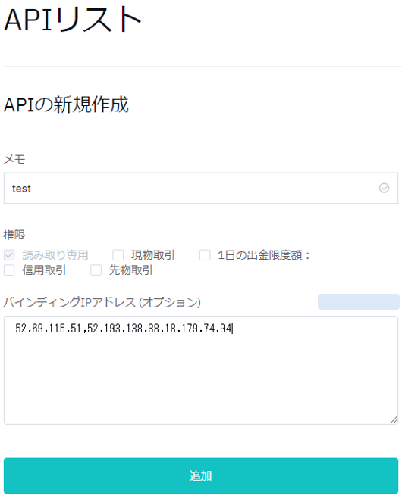The image size is (402, 499).
Task: Enable the 1日の出金限度額 checkbox
Action: tap(205, 255)
